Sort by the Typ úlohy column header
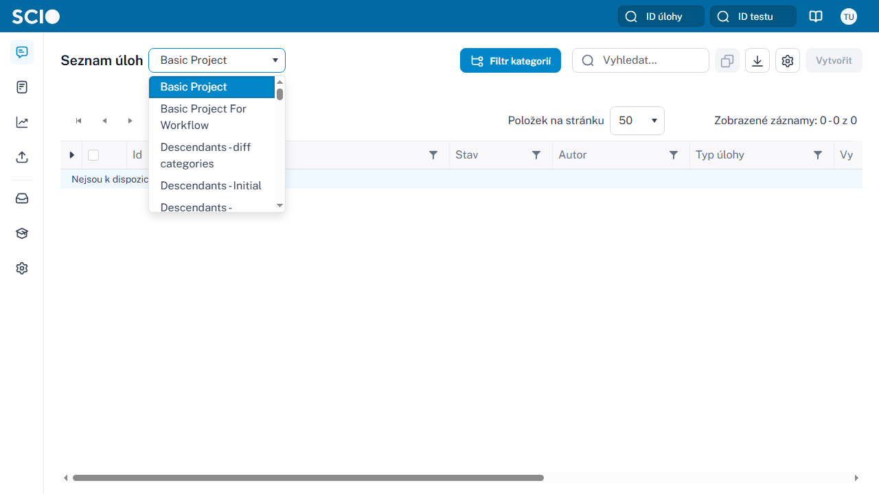 tap(720, 155)
